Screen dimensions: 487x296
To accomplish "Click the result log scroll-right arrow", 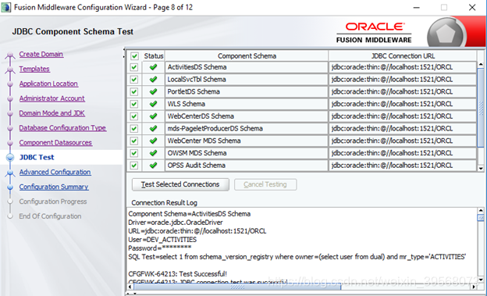I will [474, 287].
